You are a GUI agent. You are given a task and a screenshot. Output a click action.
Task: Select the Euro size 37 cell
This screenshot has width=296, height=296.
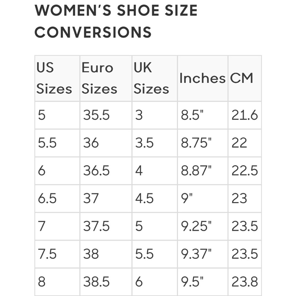pyautogui.click(x=106, y=198)
